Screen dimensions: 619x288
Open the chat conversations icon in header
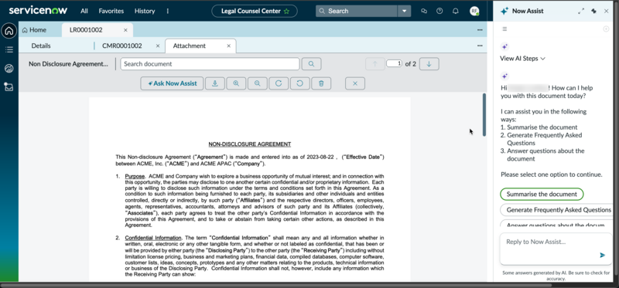[x=424, y=11]
